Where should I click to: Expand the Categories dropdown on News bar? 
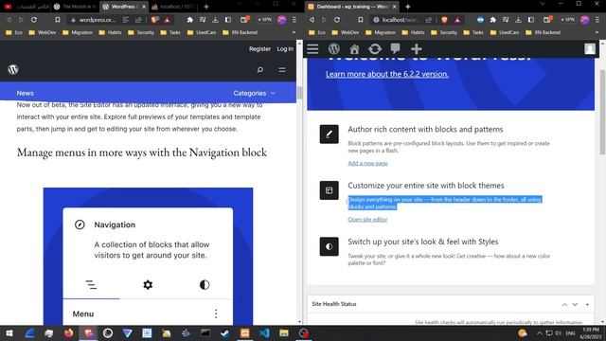click(254, 93)
